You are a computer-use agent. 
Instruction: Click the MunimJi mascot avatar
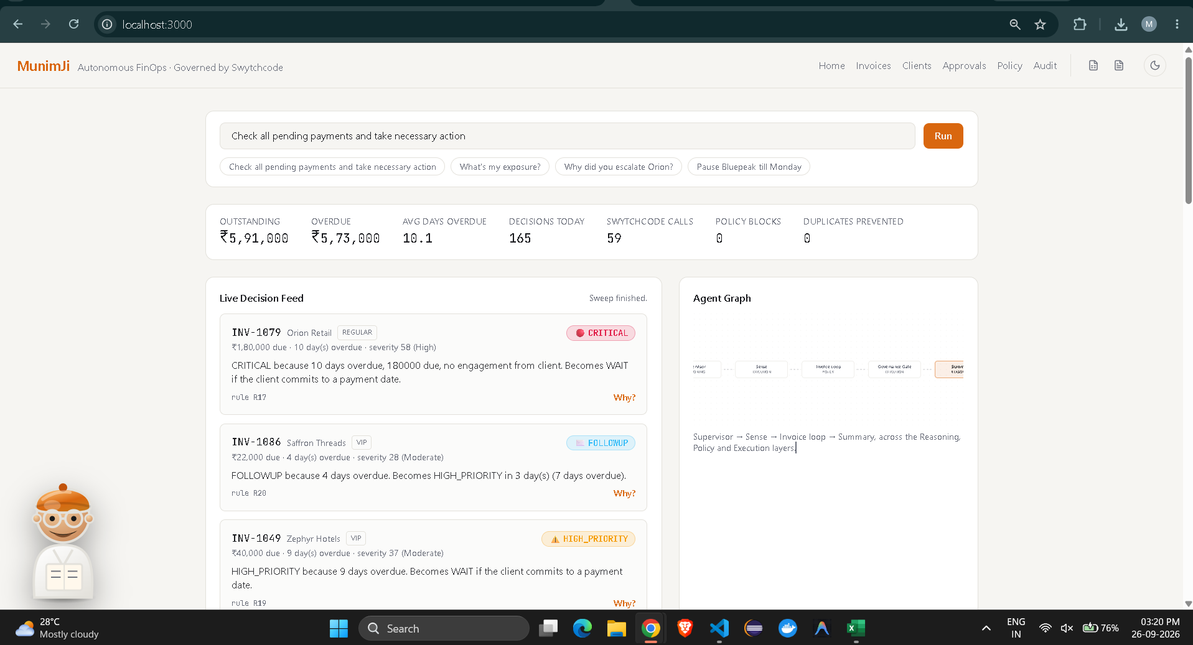click(x=63, y=541)
